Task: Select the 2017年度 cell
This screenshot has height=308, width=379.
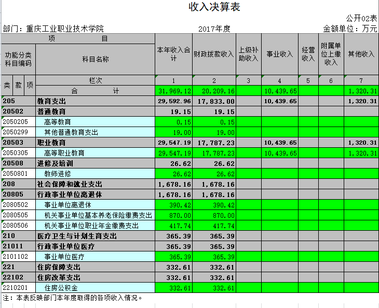Action: pos(214,29)
